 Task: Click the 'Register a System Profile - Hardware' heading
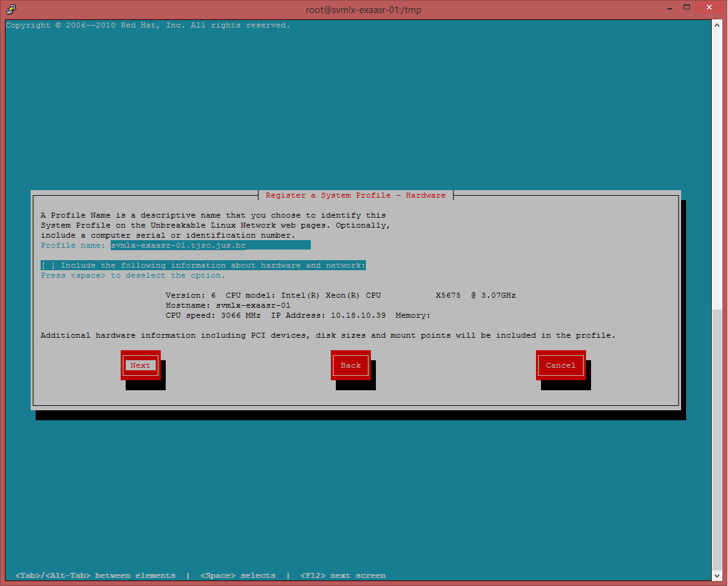point(355,196)
